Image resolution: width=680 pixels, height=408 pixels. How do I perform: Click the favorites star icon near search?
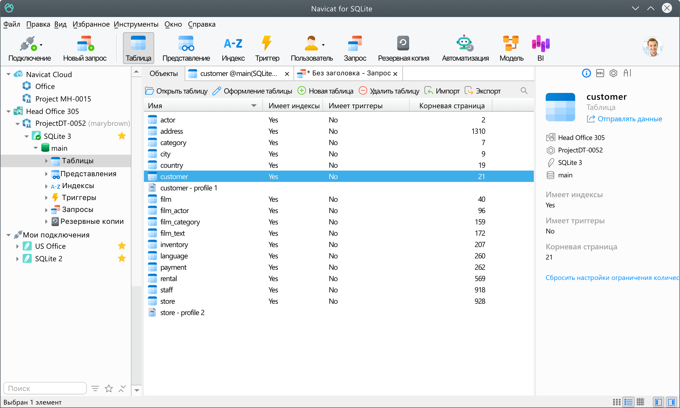109,388
